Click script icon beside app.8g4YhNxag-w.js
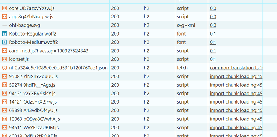The height and width of the screenshot is (137, 277). click(x=5, y=17)
